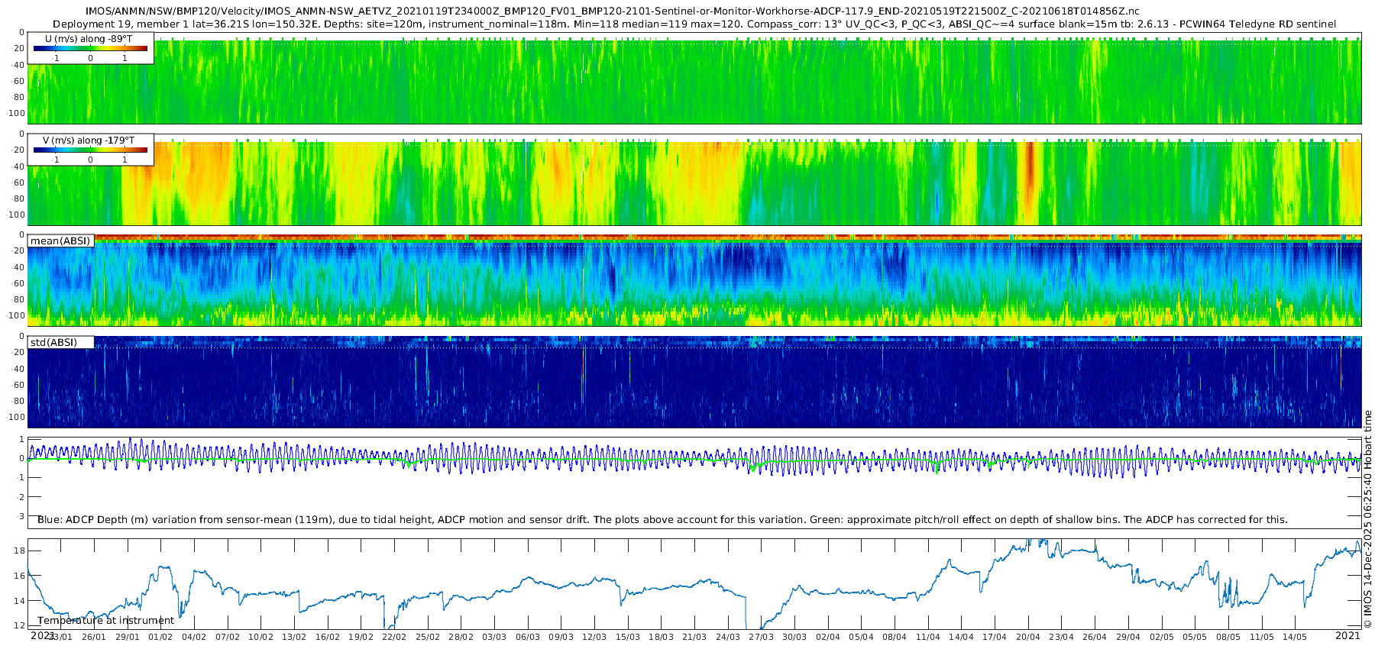Screen dimensions: 1375x649
Task: Click the dark red V velocity spike near 20/04
Action: pyautogui.click(x=1029, y=172)
